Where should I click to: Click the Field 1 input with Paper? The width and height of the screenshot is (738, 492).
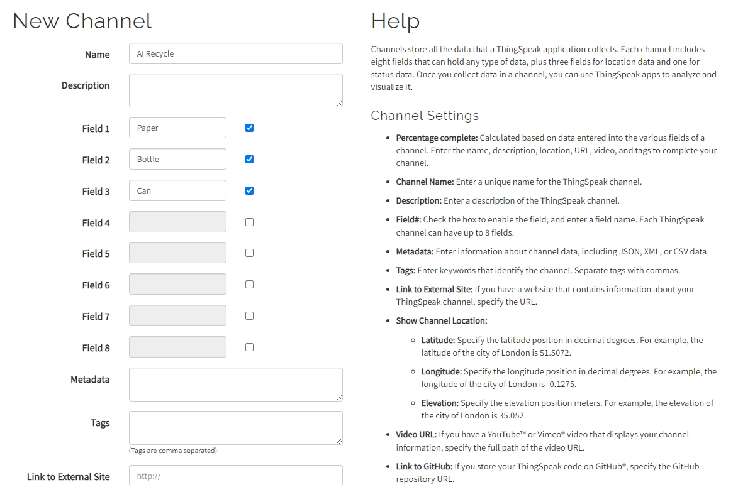[x=177, y=128]
